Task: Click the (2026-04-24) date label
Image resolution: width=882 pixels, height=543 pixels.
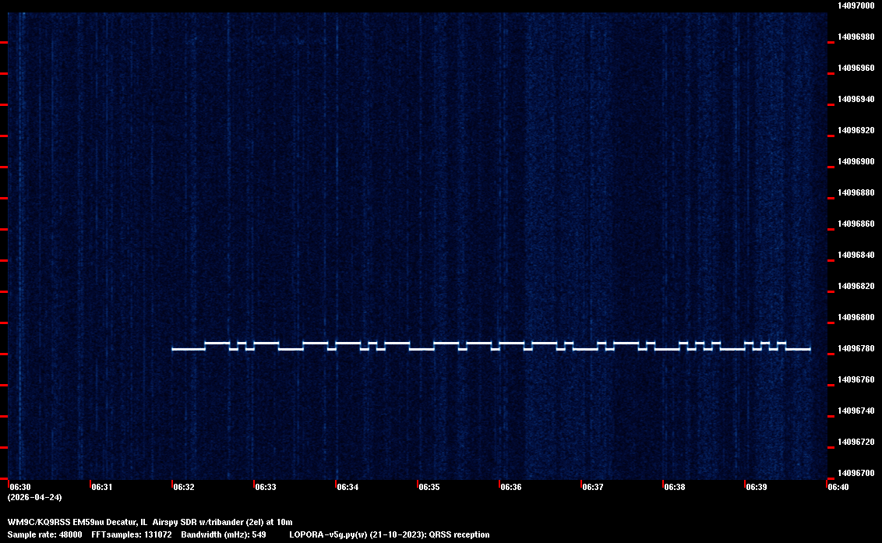Action: point(34,497)
